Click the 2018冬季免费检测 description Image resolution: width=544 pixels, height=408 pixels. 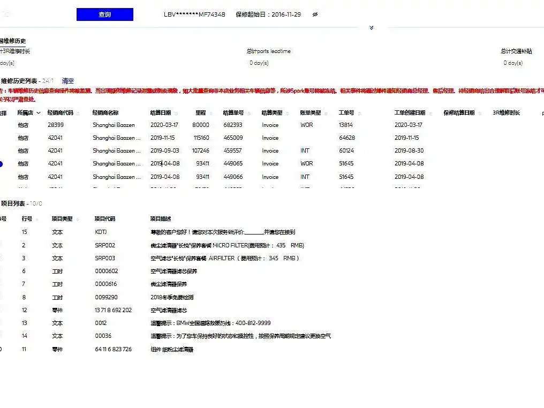(x=172, y=297)
